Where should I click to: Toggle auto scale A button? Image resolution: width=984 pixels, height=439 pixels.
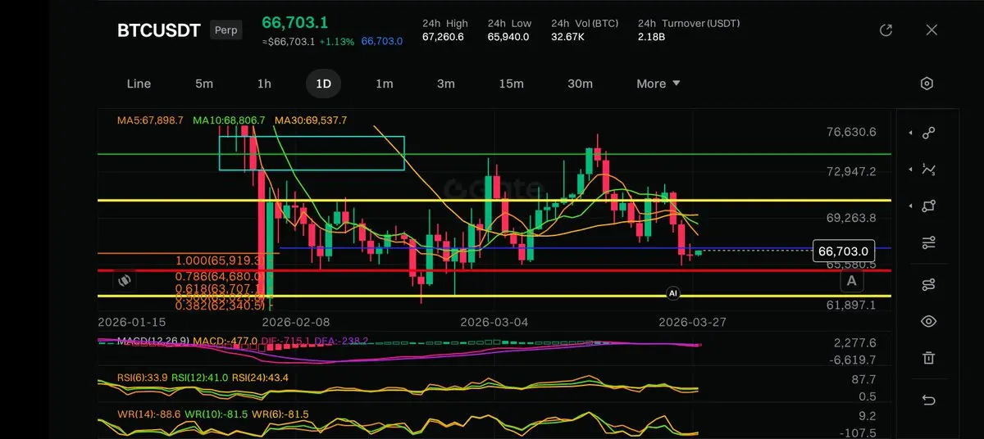pos(851,281)
